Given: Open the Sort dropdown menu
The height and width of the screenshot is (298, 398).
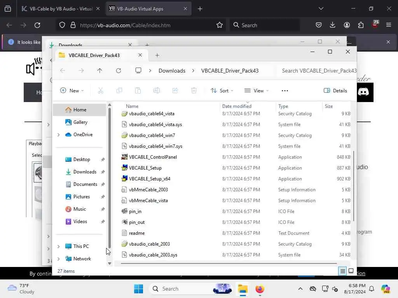Looking at the screenshot, I should click(222, 91).
